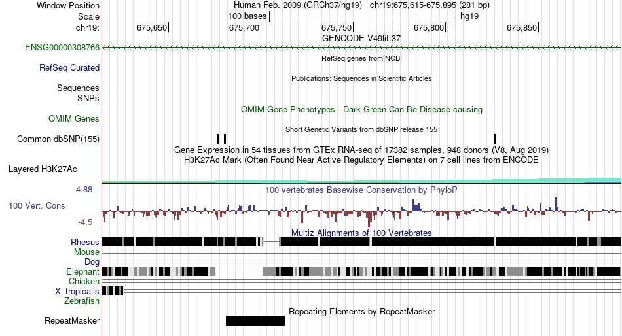Click the 675,750 ruler coordinate
The width and height of the screenshot is (622, 336).
tap(337, 27)
